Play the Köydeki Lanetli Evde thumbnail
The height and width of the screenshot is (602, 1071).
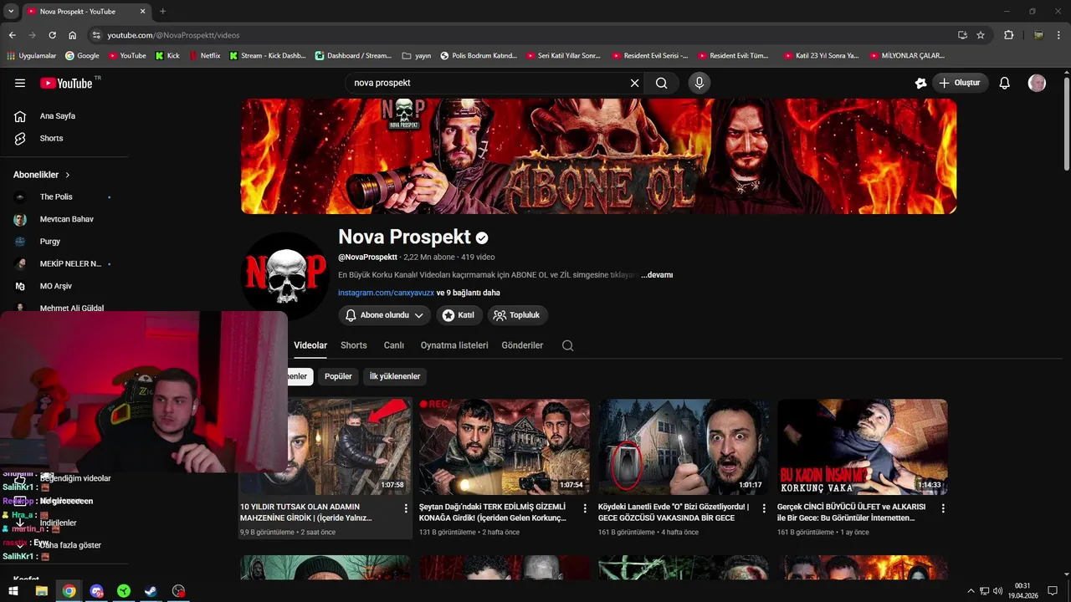click(684, 446)
